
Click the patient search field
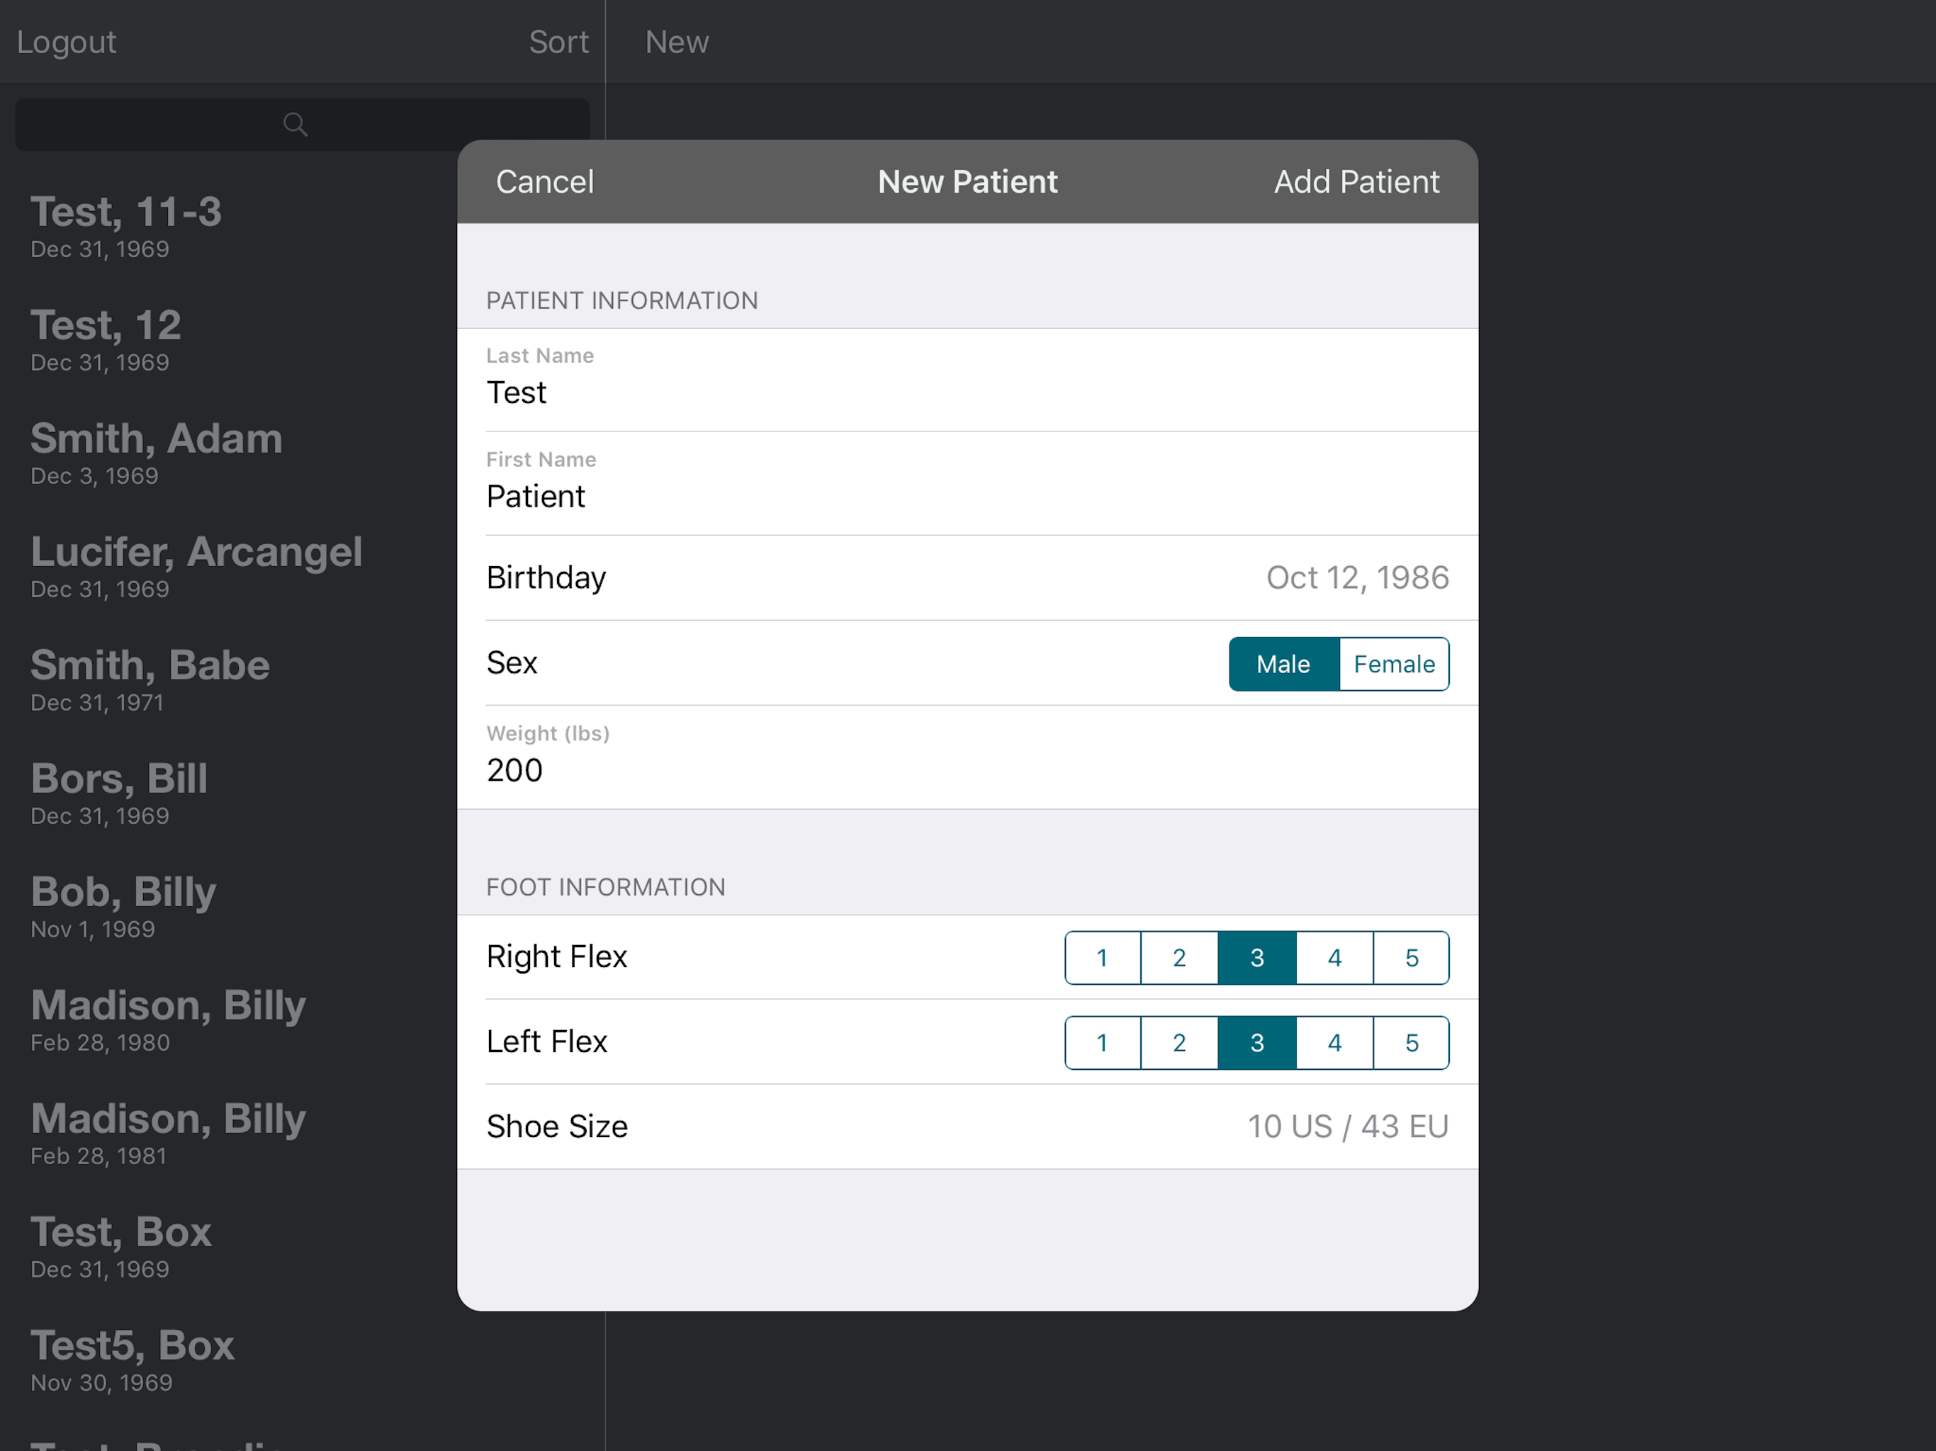(302, 124)
